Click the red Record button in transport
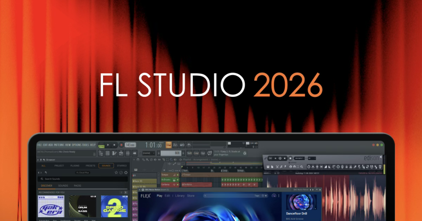This screenshot has width=422, height=221. click(121, 145)
